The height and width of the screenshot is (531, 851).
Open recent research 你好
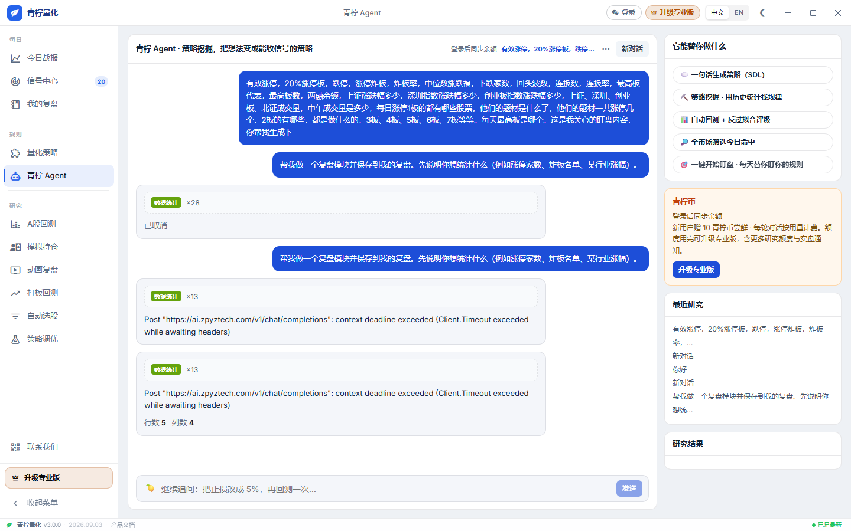[x=680, y=369]
